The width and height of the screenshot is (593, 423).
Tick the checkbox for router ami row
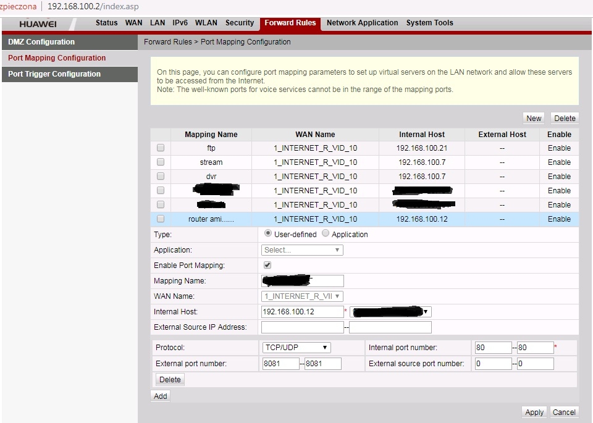point(161,219)
